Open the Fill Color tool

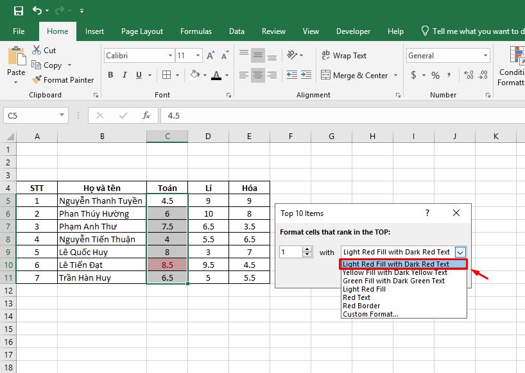196,75
